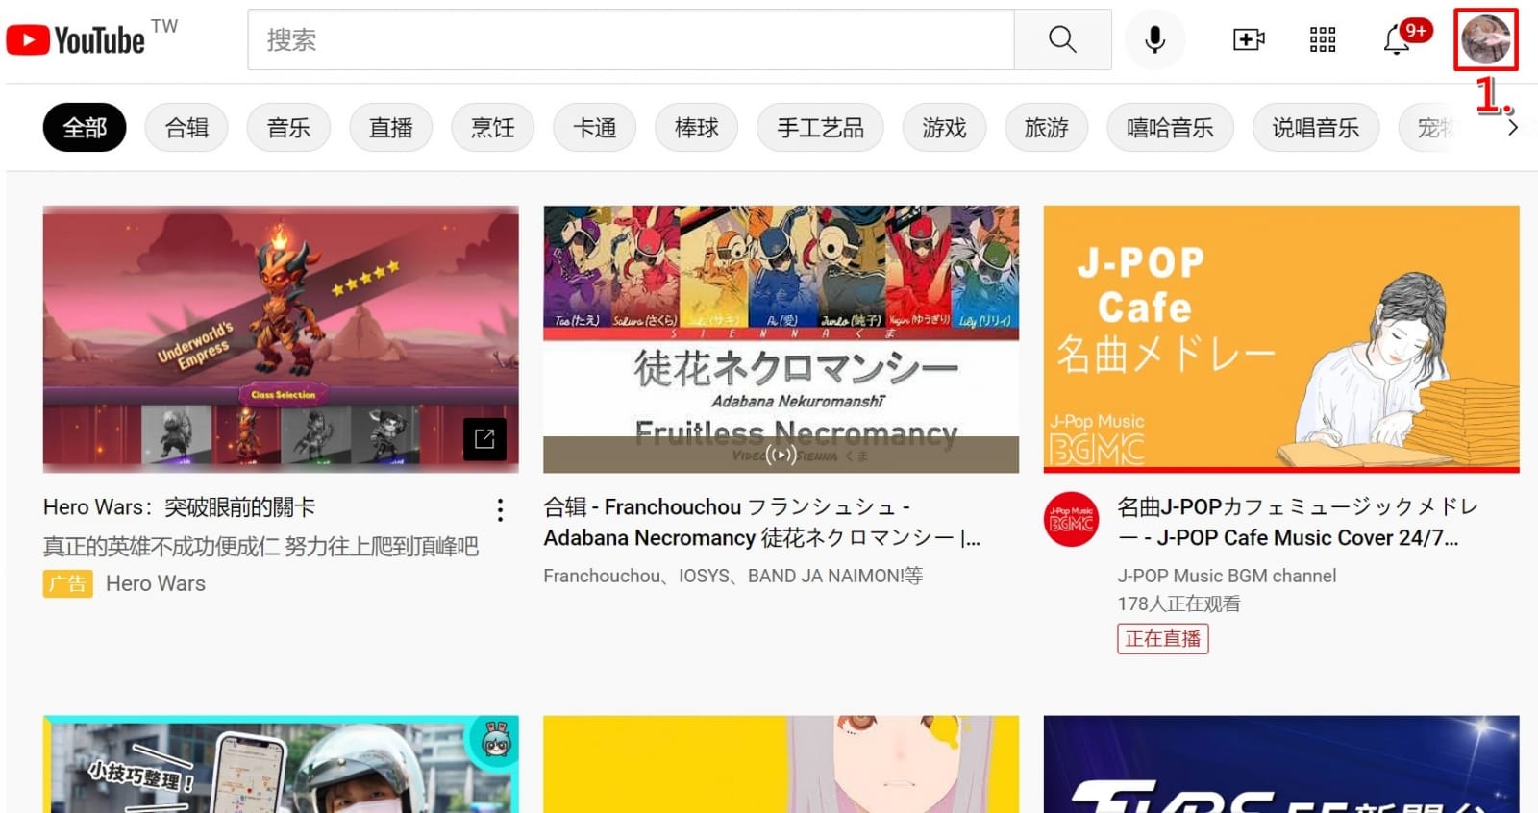Open the Hero Wars ad thumbnail
The image size is (1538, 813).
tap(281, 339)
